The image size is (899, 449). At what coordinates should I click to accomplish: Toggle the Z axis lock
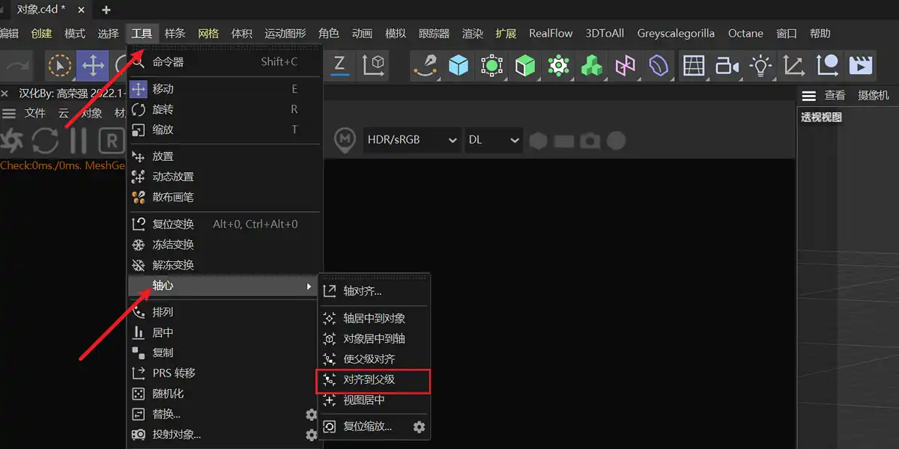tap(339, 65)
